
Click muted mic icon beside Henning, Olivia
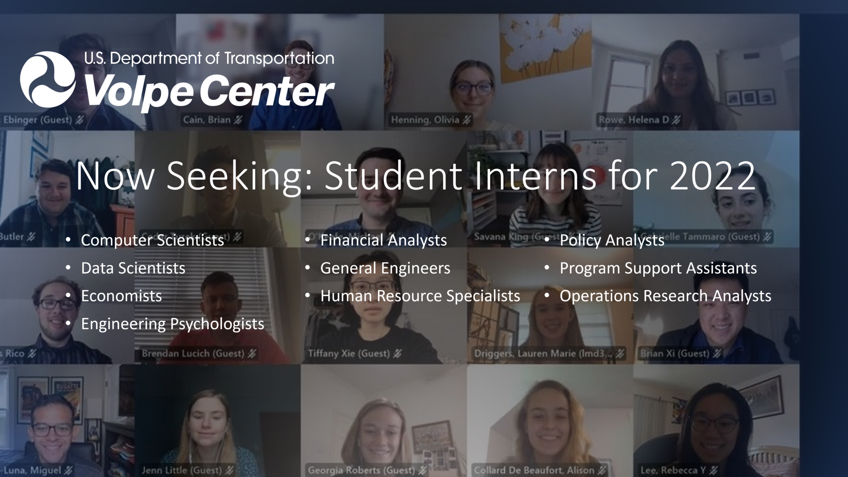pyautogui.click(x=467, y=120)
